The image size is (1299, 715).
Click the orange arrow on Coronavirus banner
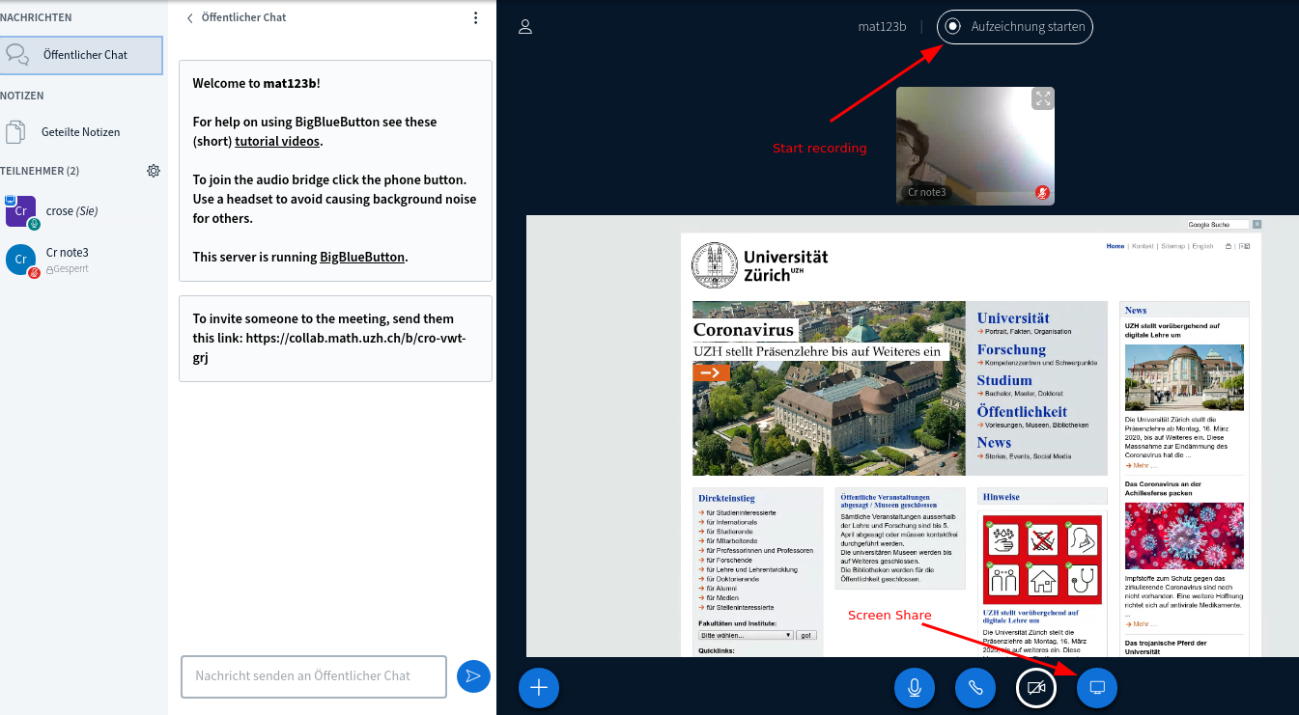tap(711, 372)
